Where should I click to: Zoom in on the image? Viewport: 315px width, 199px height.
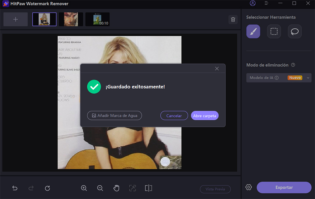click(x=84, y=188)
